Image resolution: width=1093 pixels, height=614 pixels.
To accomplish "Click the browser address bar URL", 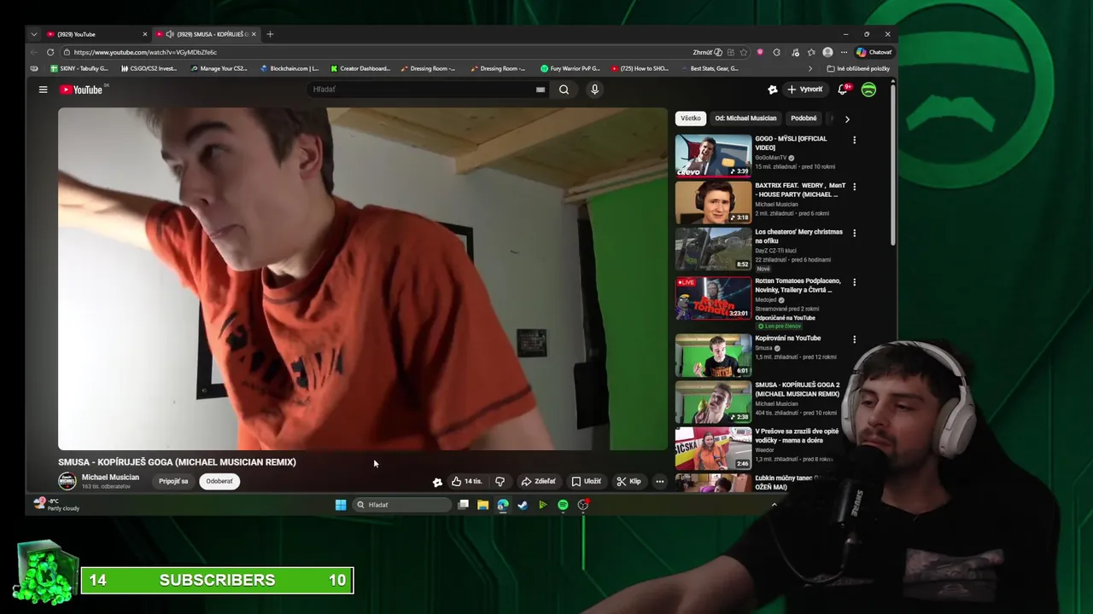I will tap(145, 52).
